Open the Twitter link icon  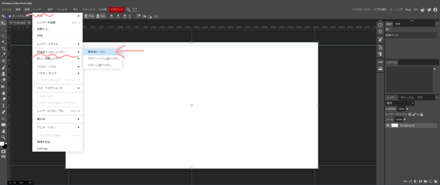[429, 9]
